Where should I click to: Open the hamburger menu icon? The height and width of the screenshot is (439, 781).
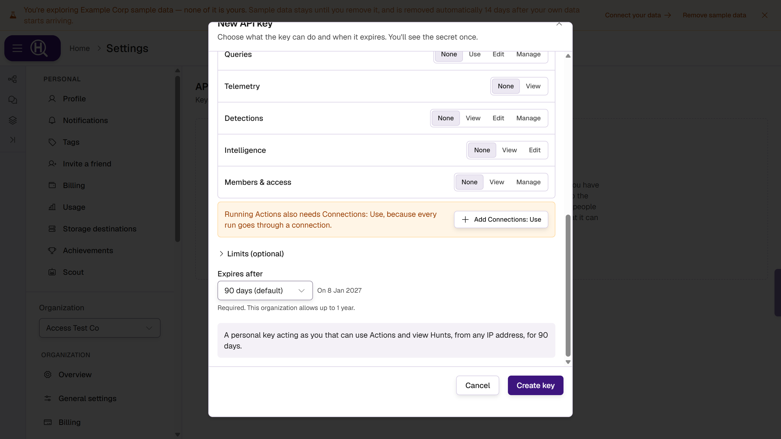click(x=17, y=48)
